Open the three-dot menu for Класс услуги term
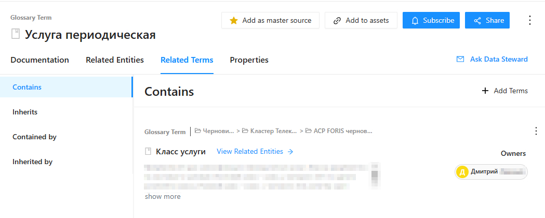Screen dimensions: 545x218 coord(536,131)
